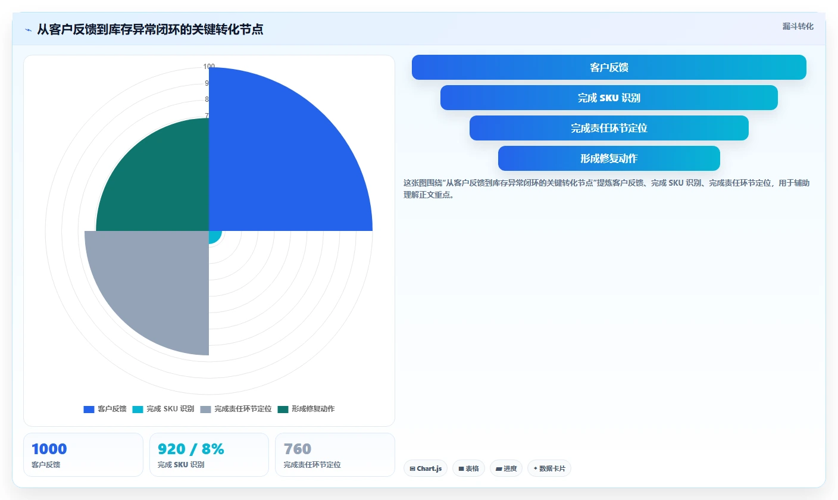Open the 760 完成责任环节定位 data card

335,455
